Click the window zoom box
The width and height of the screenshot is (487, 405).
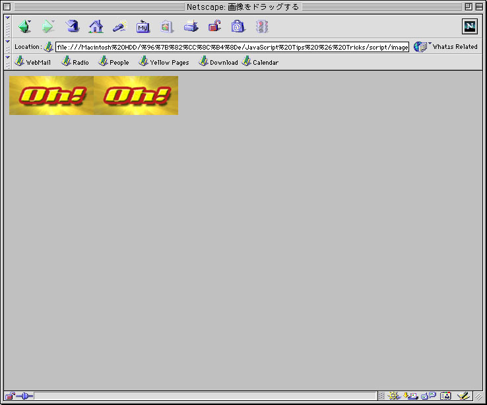tap(469, 7)
